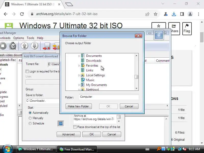The width and height of the screenshot is (204, 153).
Task: Click OK in Add BitTorrent download dialog
Action: click(92, 134)
